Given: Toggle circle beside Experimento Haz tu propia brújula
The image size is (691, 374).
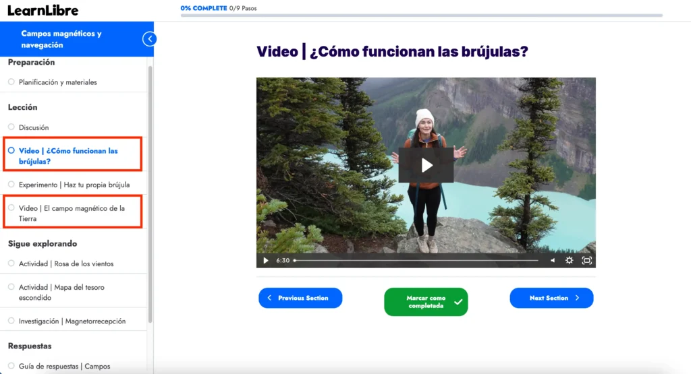Looking at the screenshot, I should click(11, 185).
